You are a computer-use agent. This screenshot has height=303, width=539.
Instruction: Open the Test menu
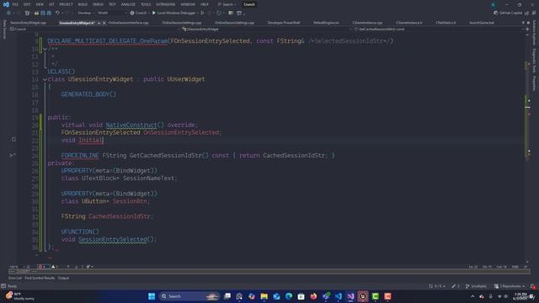click(x=112, y=4)
